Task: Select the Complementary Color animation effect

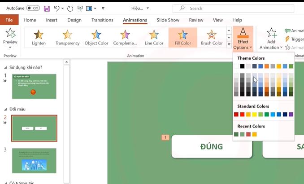Action: (125, 37)
